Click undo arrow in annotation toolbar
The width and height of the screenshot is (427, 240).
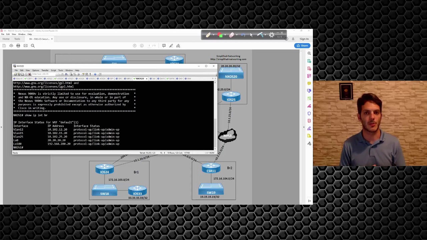[243, 35]
